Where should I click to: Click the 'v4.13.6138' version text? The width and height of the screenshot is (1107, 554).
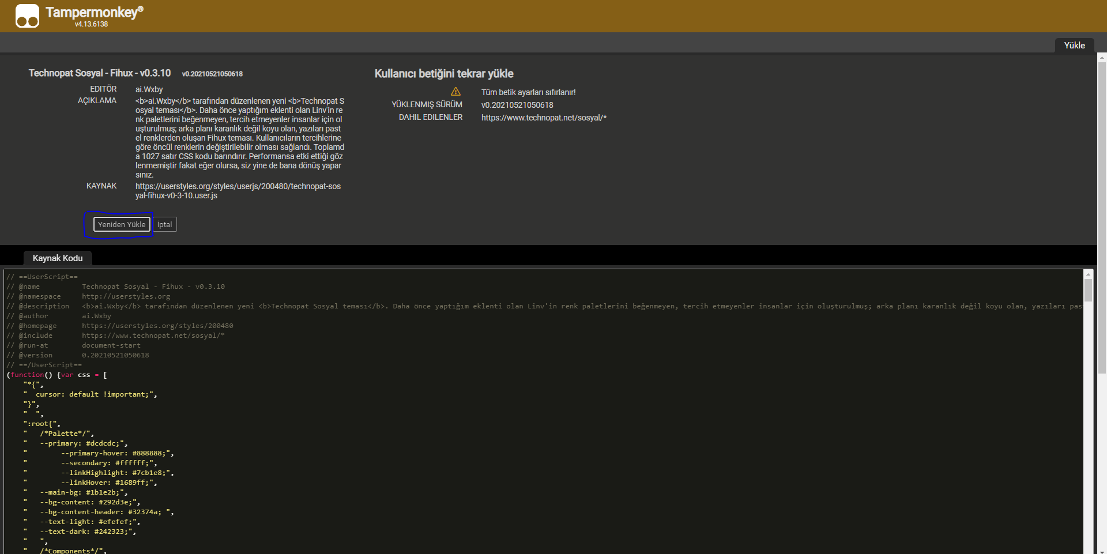(x=91, y=24)
